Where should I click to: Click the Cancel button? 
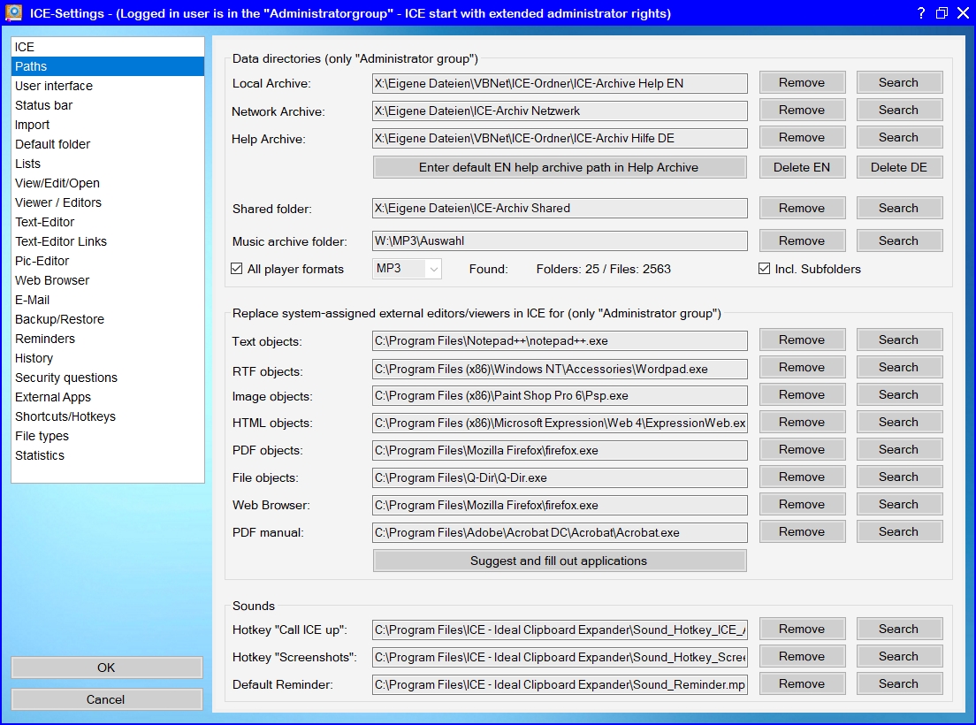click(106, 699)
